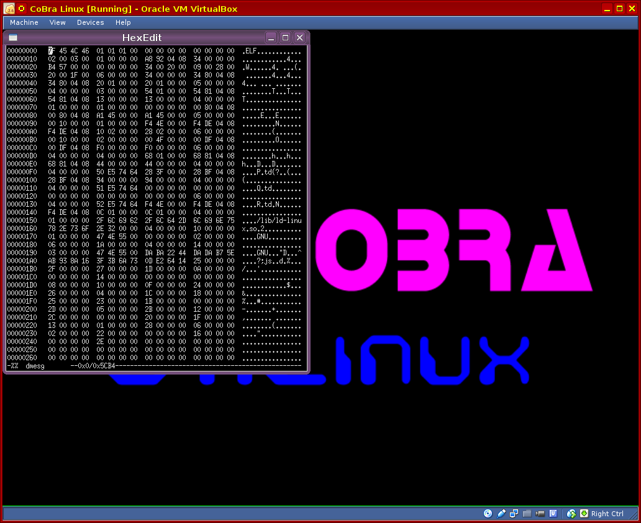Screen dimensions: 641x523
Task: Maximize the HexEdit window
Action: (285, 37)
